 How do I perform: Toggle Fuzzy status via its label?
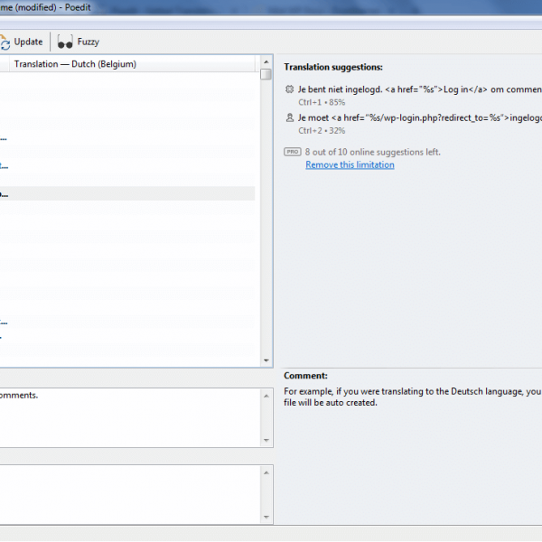(x=89, y=42)
